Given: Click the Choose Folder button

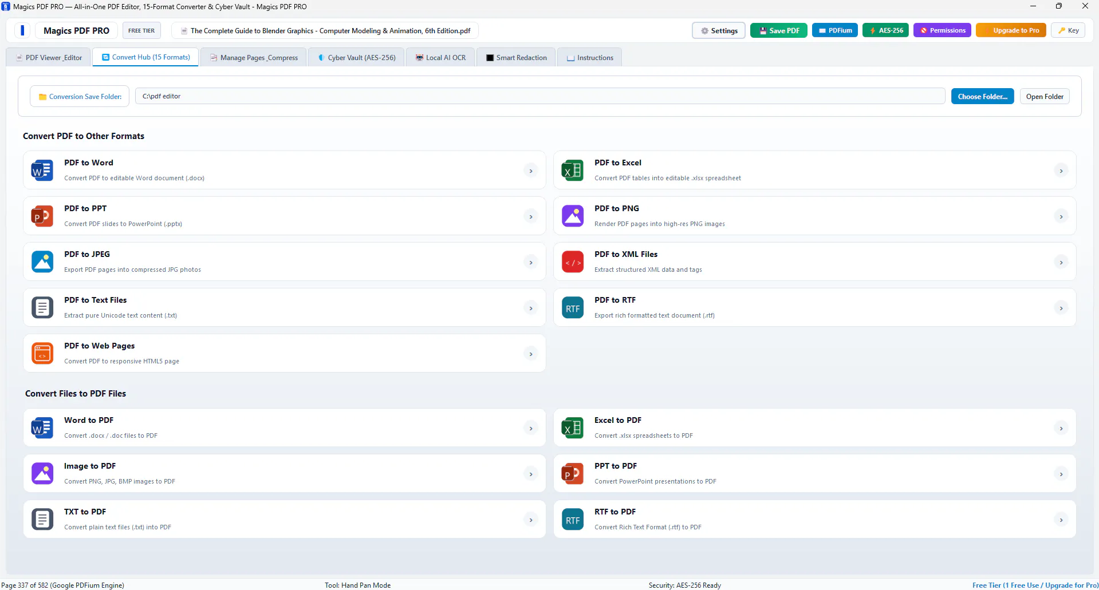Looking at the screenshot, I should [x=983, y=96].
